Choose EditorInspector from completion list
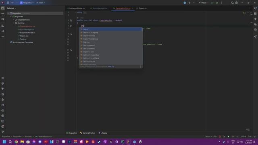258x145 pixels. click(110, 55)
